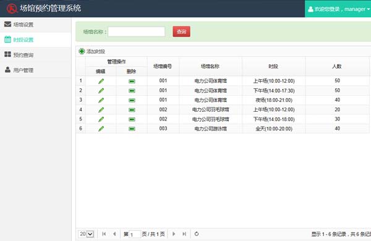Jump to last page in pagination
Screen dimensions: 371x241
pos(184,234)
